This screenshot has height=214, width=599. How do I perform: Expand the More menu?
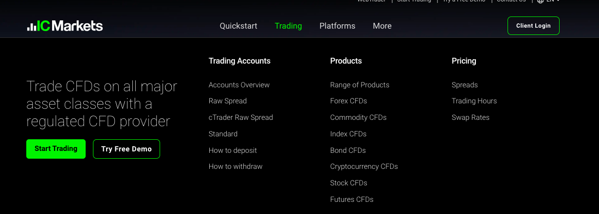click(x=382, y=26)
